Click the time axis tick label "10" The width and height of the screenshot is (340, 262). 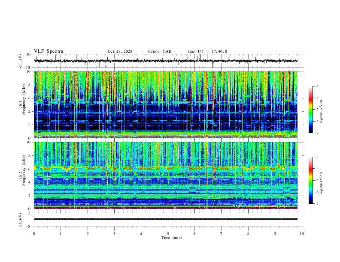(302, 234)
